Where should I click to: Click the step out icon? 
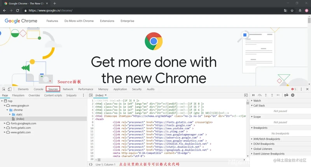(x=272, y=95)
